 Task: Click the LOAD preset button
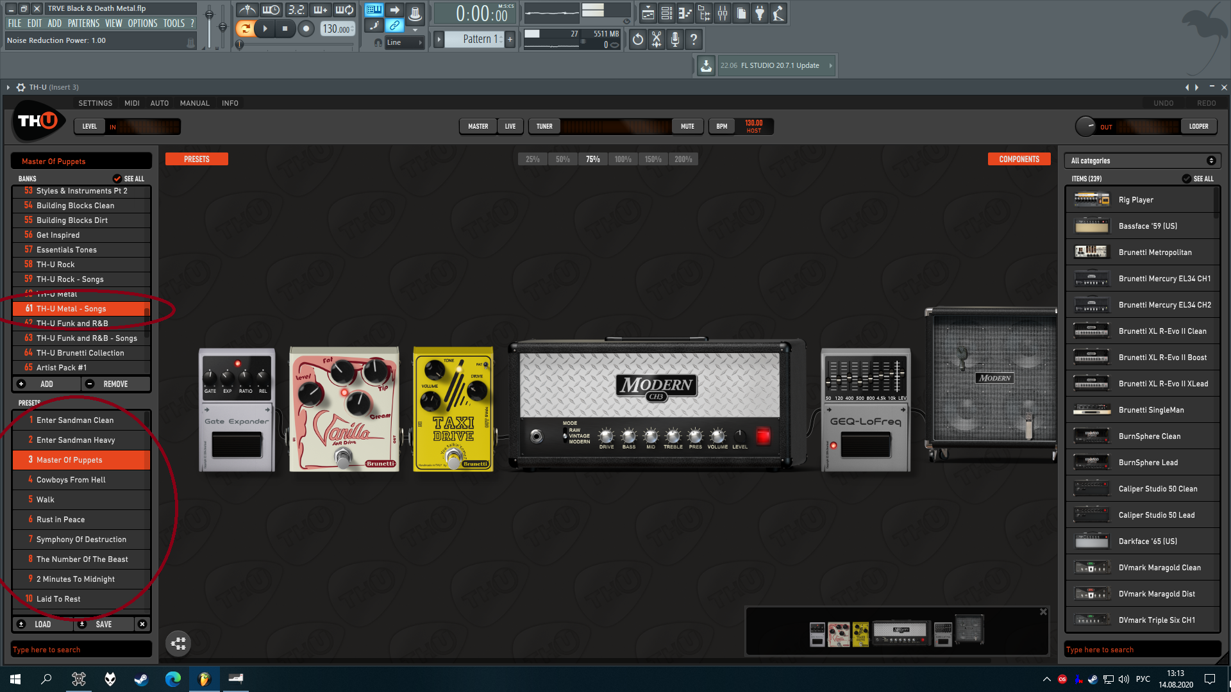pyautogui.click(x=42, y=624)
